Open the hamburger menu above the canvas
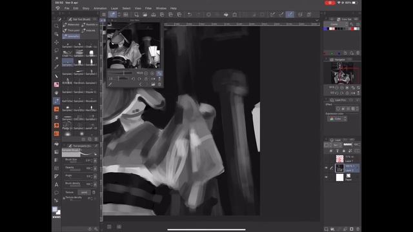The width and height of the screenshot is (413, 232). 104,14
